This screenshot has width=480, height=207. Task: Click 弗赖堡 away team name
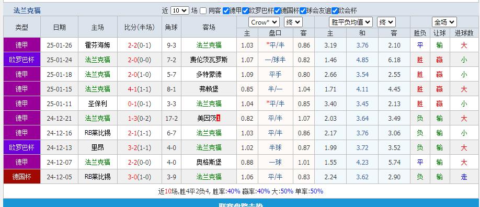pyautogui.click(x=209, y=89)
